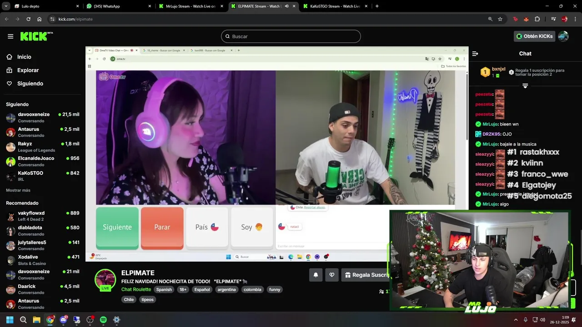Screen dimensions: 582x327
Task: Open the Chrome extensions puzzle icon
Action: click(x=537, y=19)
